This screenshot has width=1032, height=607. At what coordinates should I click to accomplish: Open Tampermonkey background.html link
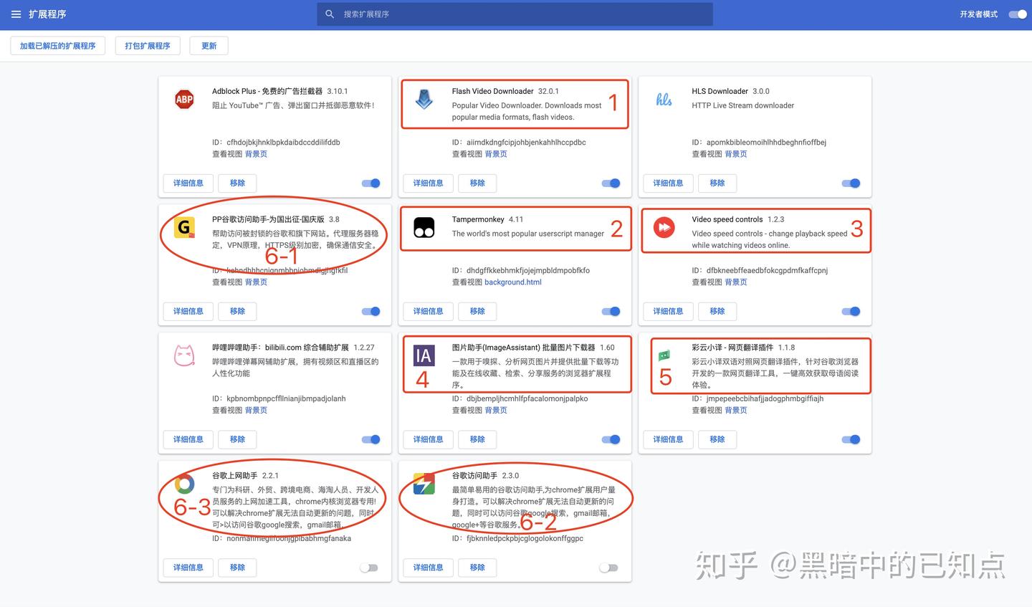512,282
